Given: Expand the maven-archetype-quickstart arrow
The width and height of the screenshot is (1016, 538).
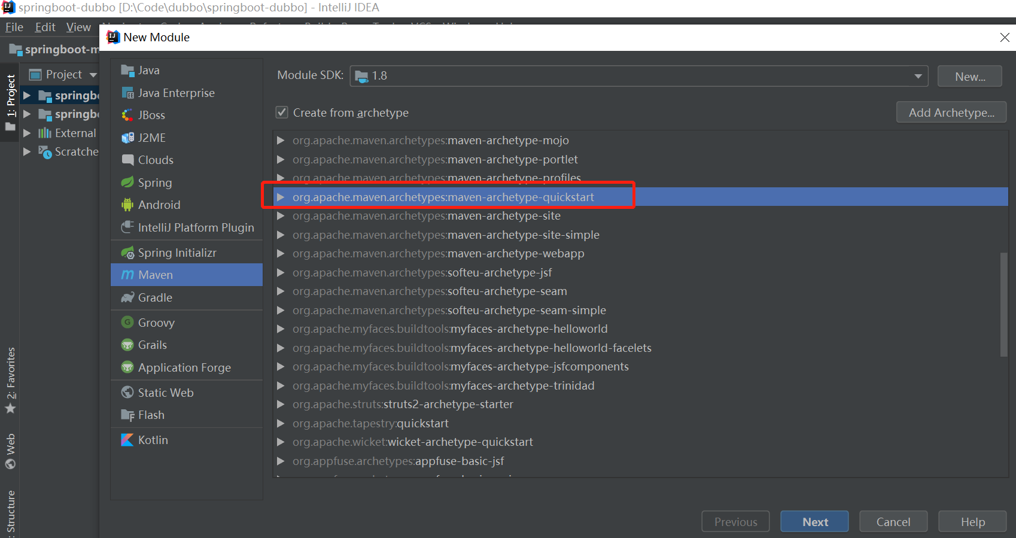Looking at the screenshot, I should [281, 197].
